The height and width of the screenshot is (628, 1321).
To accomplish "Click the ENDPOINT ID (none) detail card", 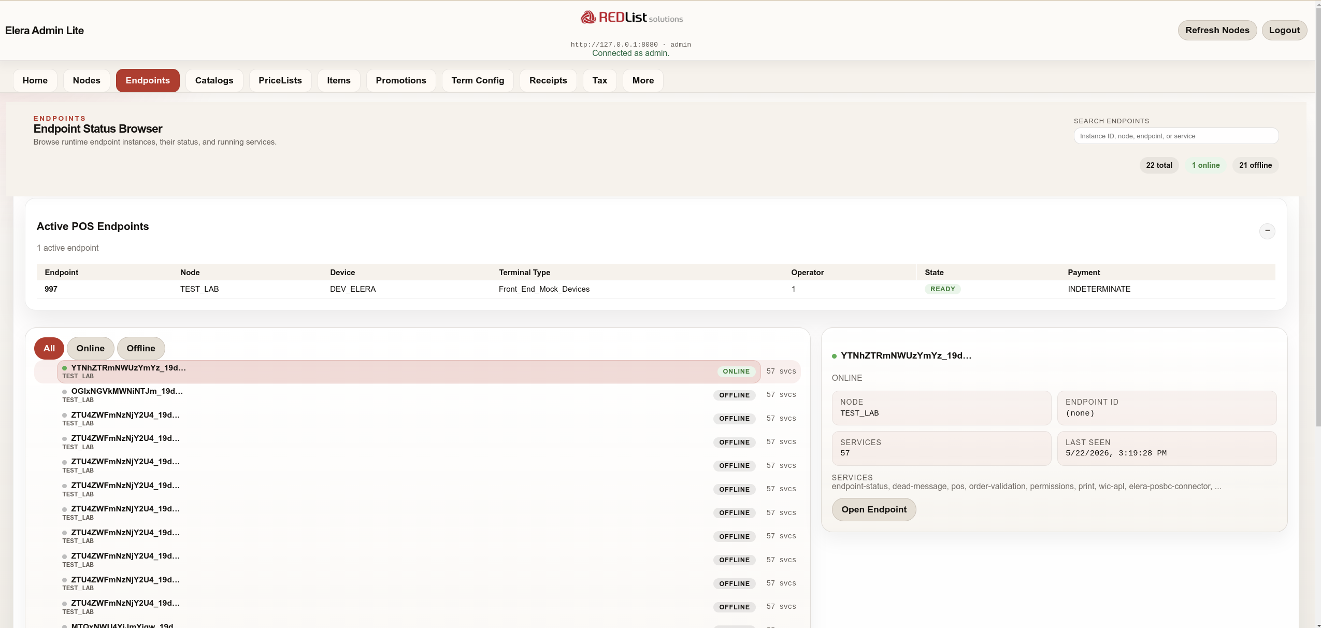I will pyautogui.click(x=1167, y=408).
